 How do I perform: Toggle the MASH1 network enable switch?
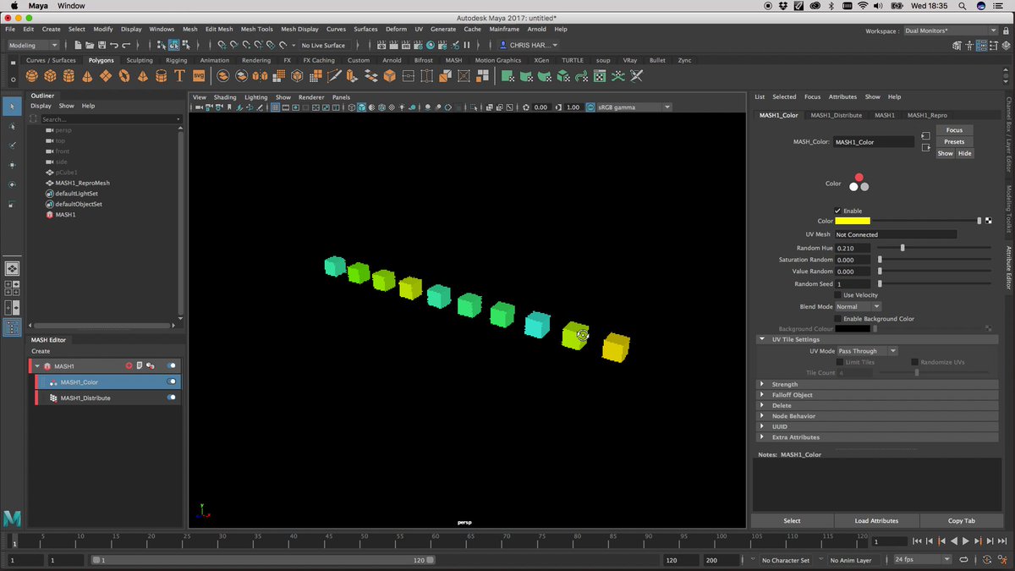(x=173, y=366)
